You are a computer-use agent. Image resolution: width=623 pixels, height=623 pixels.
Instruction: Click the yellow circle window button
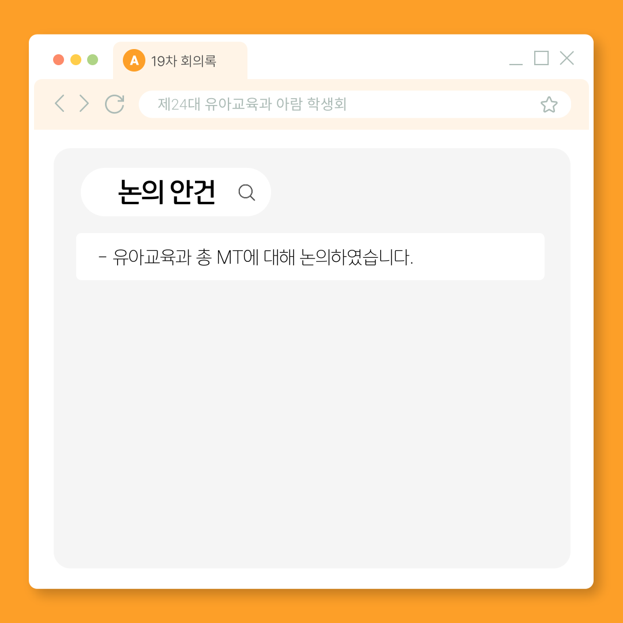[x=76, y=59]
